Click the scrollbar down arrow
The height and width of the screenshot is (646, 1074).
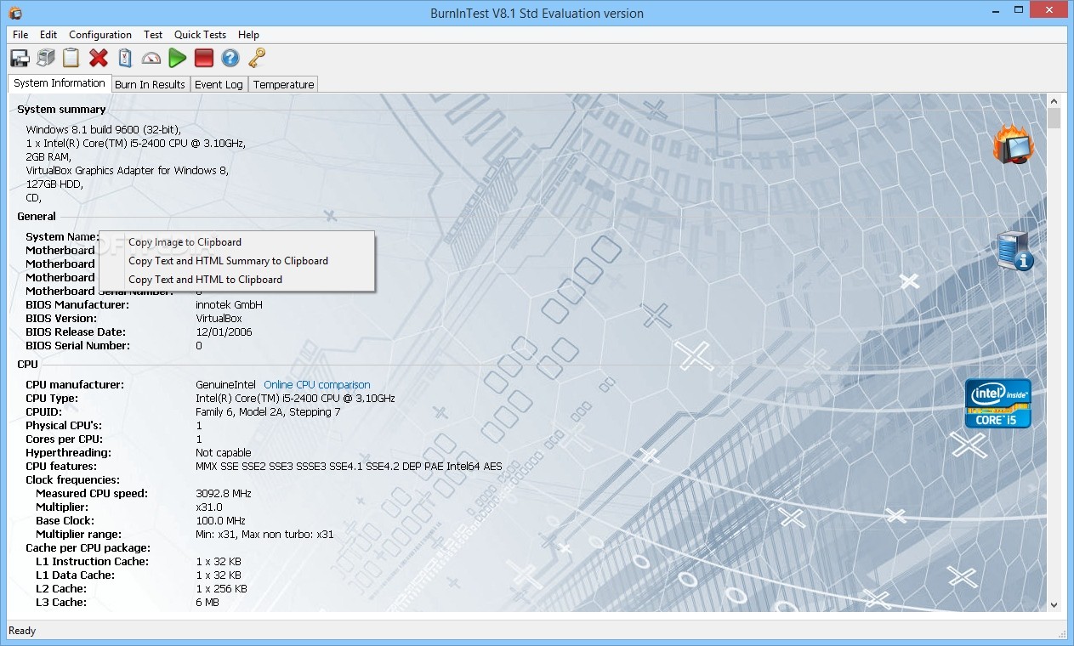(x=1054, y=605)
